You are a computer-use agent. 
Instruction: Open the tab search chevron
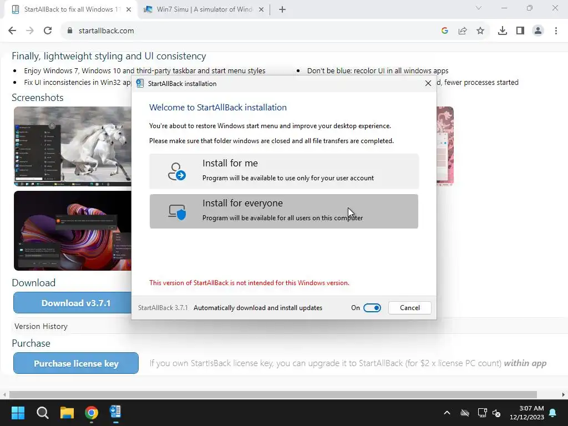(479, 8)
